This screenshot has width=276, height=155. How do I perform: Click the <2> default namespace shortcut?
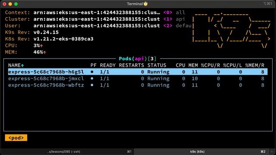click(x=177, y=26)
